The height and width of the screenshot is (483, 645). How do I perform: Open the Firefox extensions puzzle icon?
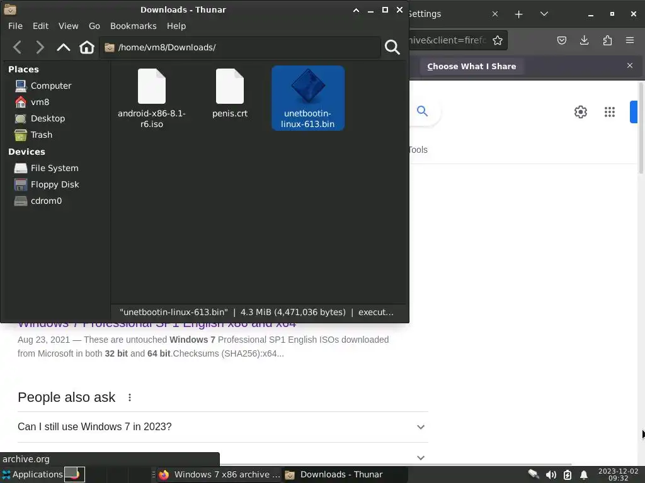pyautogui.click(x=607, y=40)
